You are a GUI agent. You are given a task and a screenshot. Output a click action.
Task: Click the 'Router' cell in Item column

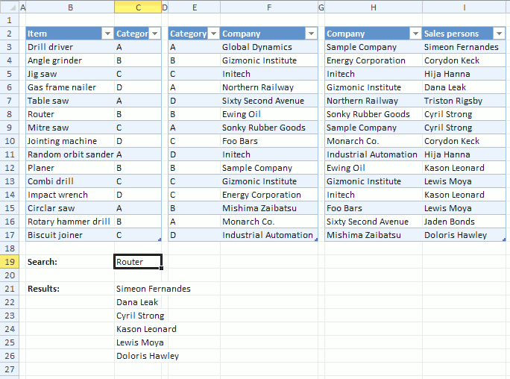tap(70, 114)
